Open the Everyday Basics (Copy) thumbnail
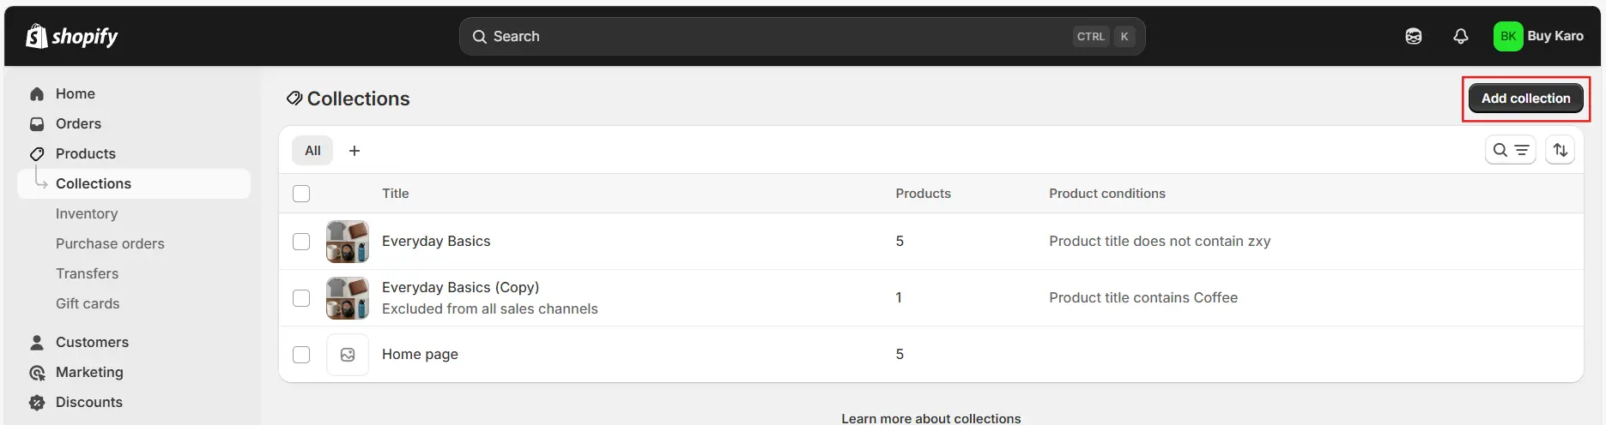 pyautogui.click(x=348, y=298)
